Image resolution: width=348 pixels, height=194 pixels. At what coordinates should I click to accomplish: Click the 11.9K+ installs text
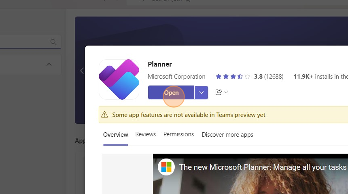tap(321, 77)
